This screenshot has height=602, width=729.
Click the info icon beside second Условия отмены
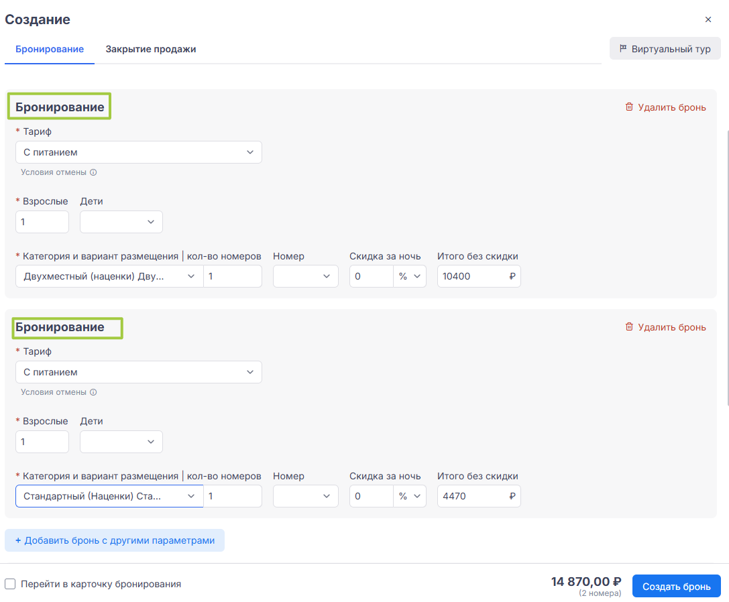[93, 392]
